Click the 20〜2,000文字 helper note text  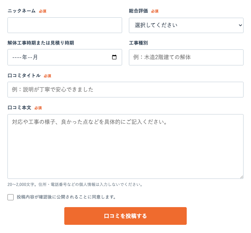[75, 184]
